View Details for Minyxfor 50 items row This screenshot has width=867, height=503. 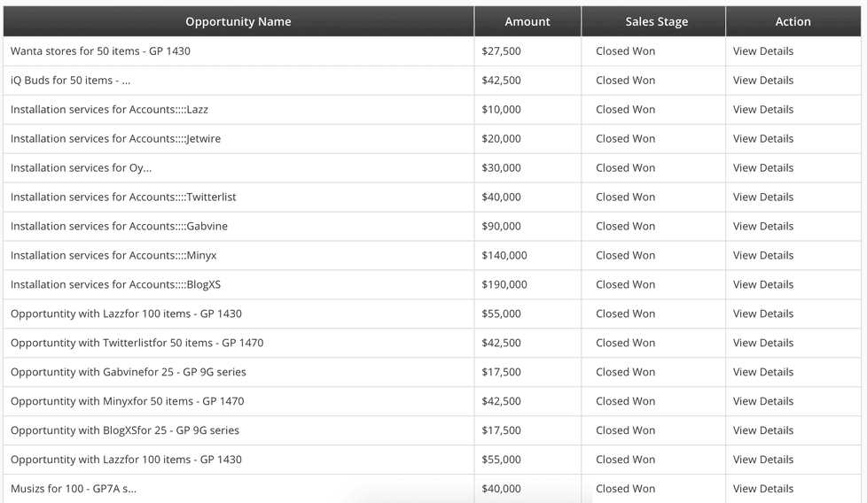click(763, 401)
